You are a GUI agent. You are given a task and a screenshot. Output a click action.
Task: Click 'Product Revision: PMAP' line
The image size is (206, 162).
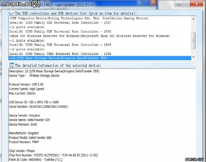pyautogui.click(x=24, y=142)
